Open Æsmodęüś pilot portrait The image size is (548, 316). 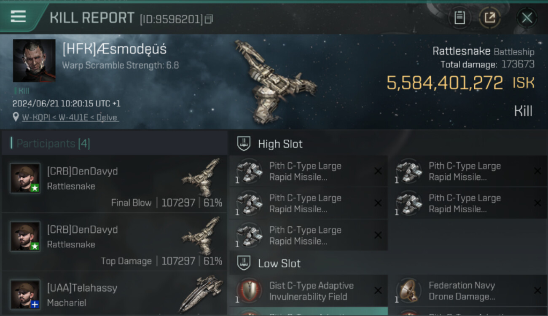(x=34, y=61)
